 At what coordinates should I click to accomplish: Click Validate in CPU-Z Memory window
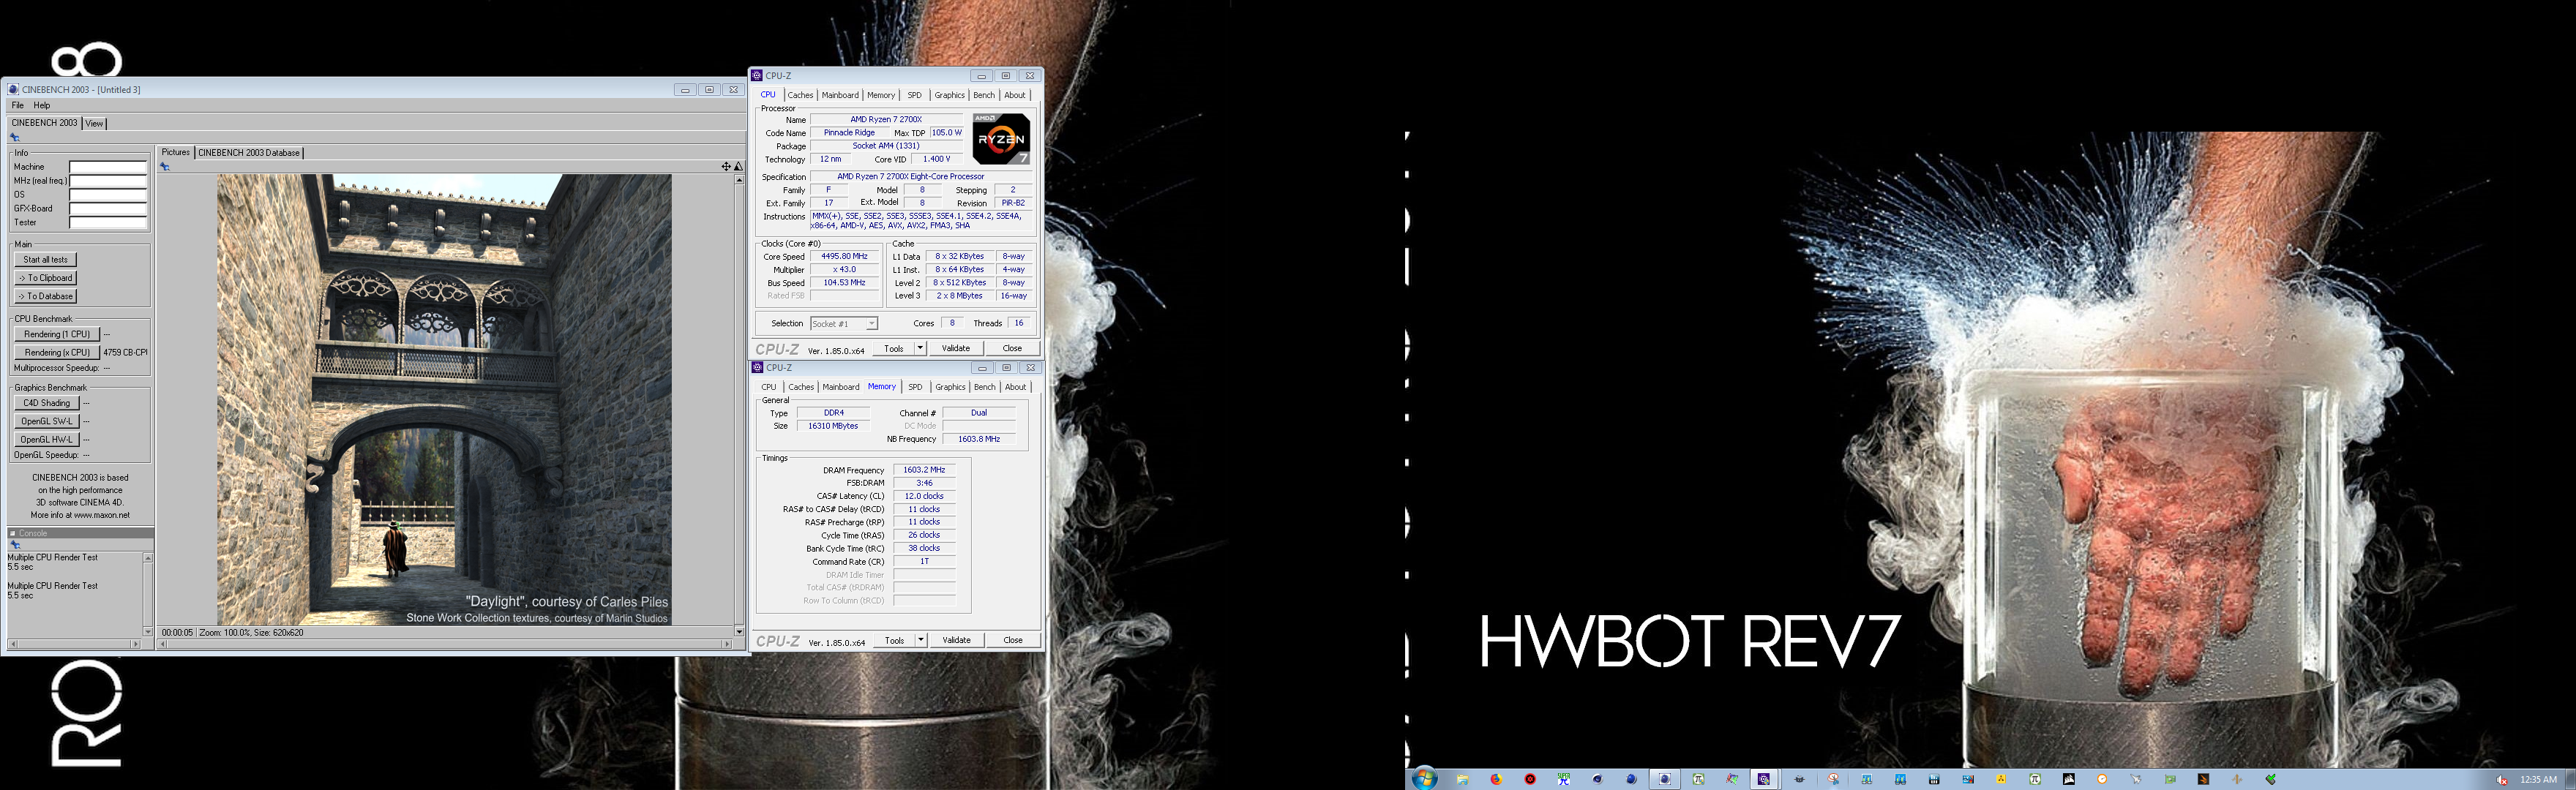(957, 640)
